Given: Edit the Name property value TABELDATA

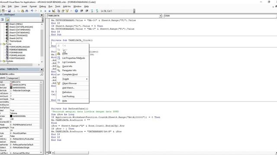Looking at the screenshot, I should click(24, 82).
